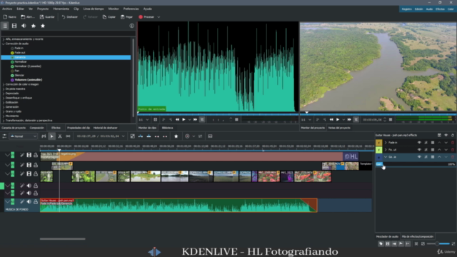Open timeline track configuration icon
Viewport: 457px width, 257px height.
(x=4, y=136)
